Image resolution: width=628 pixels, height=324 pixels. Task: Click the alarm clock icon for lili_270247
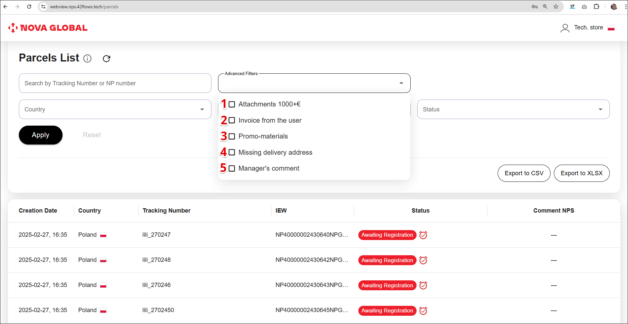(x=423, y=235)
